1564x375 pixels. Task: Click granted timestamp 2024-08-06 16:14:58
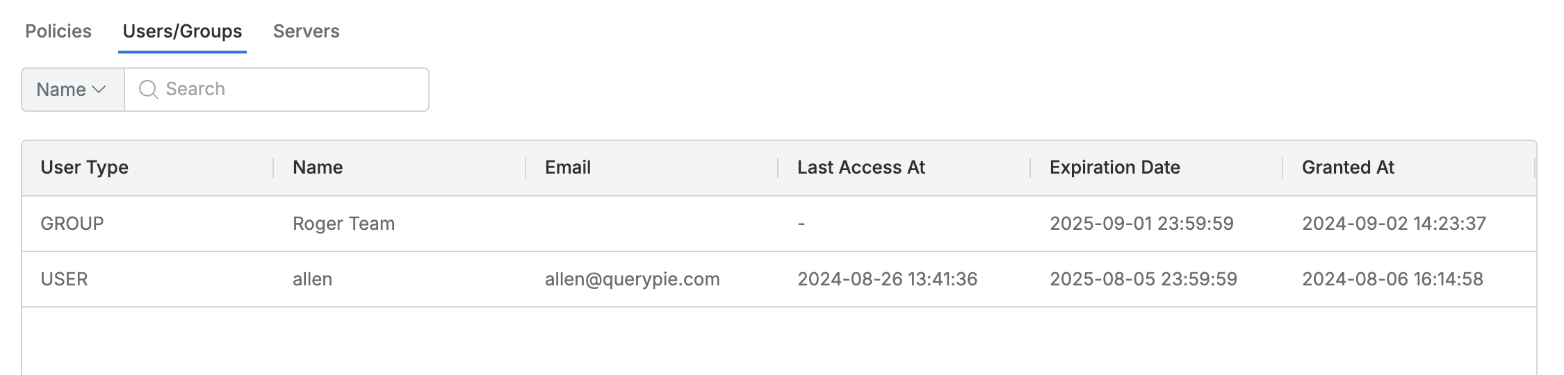1393,279
